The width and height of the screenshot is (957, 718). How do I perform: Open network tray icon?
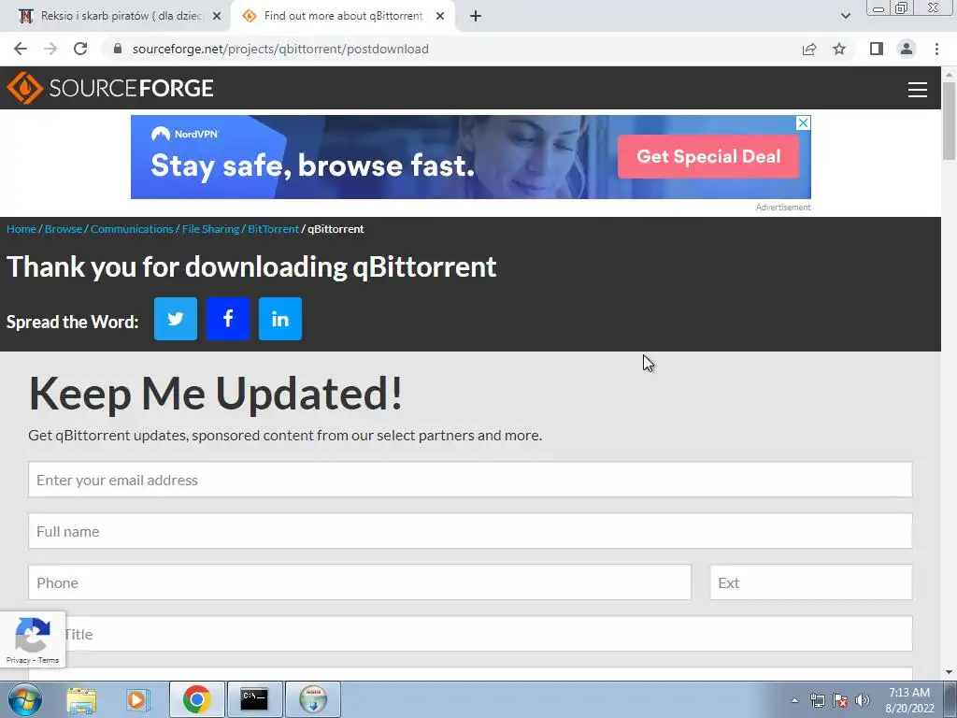[x=817, y=700]
